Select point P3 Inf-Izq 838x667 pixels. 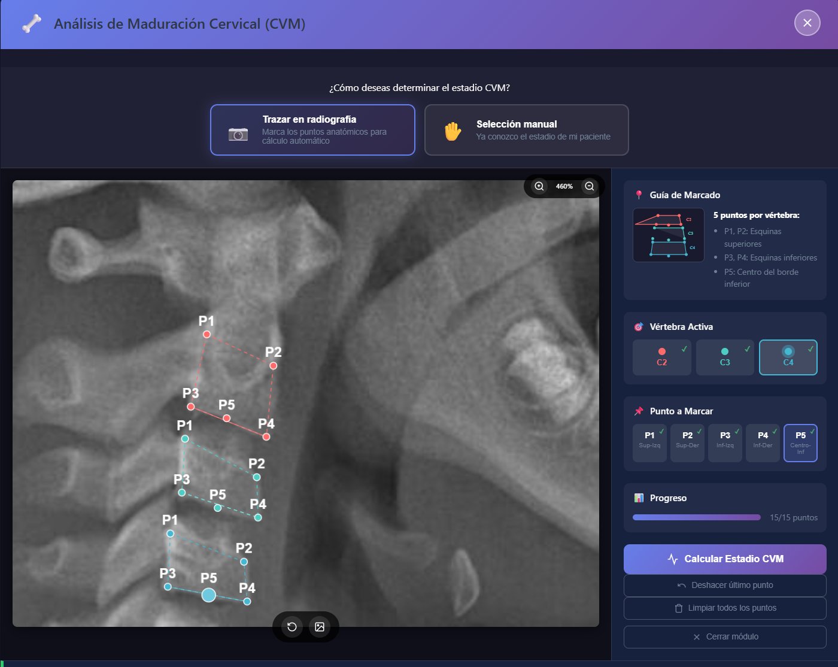[x=725, y=443]
